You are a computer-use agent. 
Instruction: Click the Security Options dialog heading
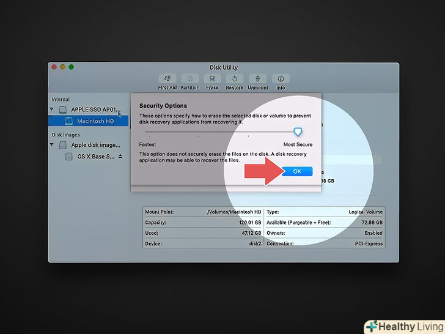click(x=163, y=106)
